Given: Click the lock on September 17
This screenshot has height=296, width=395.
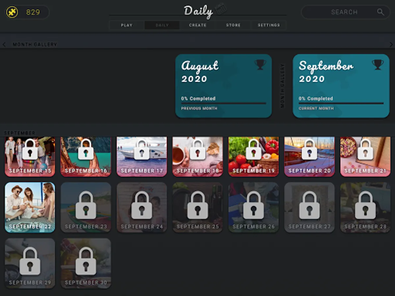Looking at the screenshot, I should (142, 149).
